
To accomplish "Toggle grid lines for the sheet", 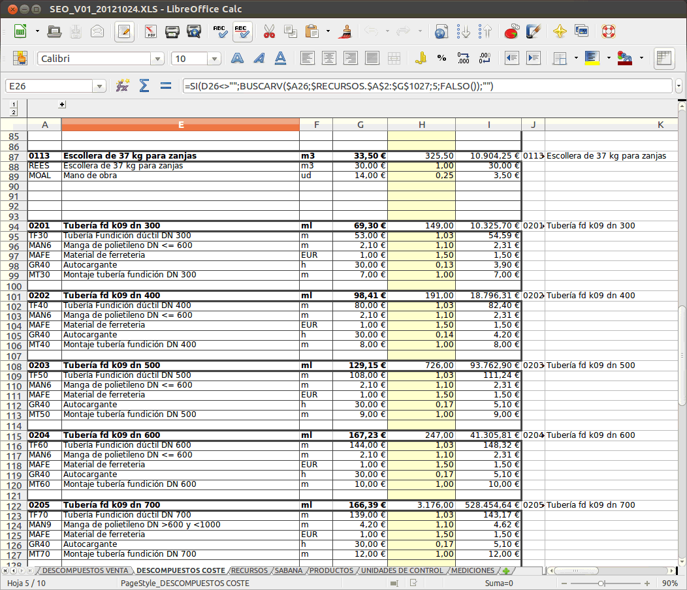I will click(664, 58).
